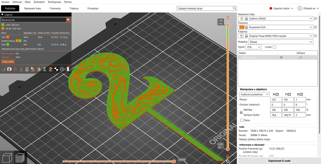Viewport: 321px width, 164px height.
Task: Switch to sliced layers preview icon
Action: pyautogui.click(x=20, y=157)
